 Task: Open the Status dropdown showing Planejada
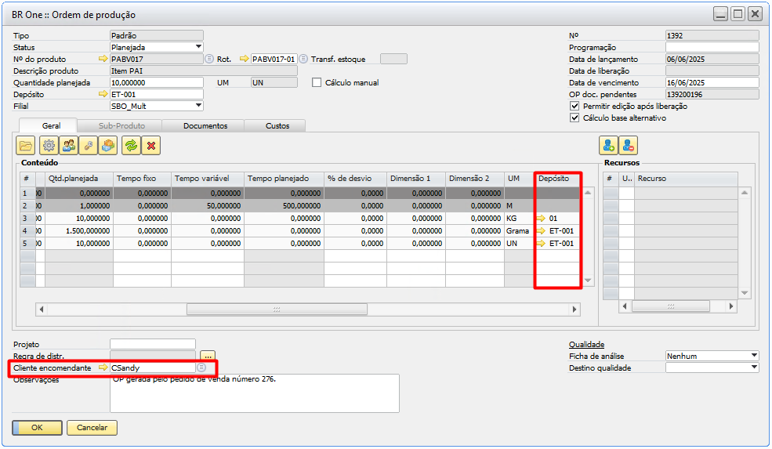pos(198,47)
